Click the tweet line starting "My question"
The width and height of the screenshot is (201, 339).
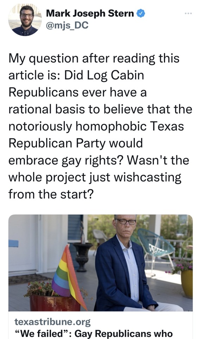click(x=94, y=59)
